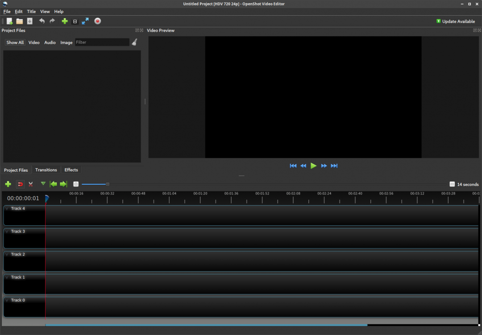The width and height of the screenshot is (482, 335).
Task: Toggle timeline snapping magnet
Action: pos(20,184)
